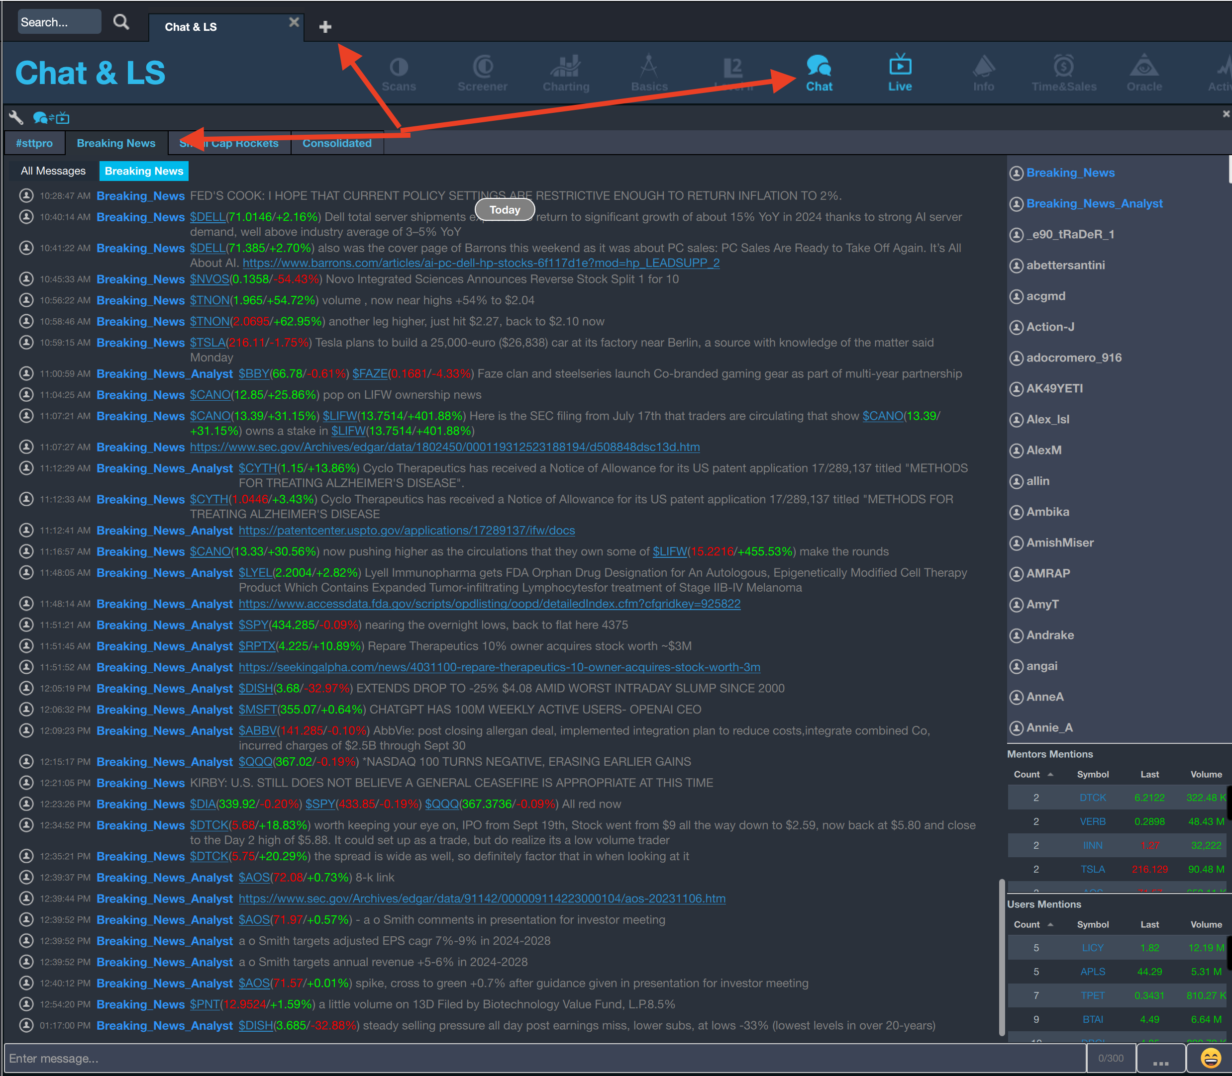
Task: Click APLS symbol in Users Mentions
Action: pyautogui.click(x=1092, y=972)
